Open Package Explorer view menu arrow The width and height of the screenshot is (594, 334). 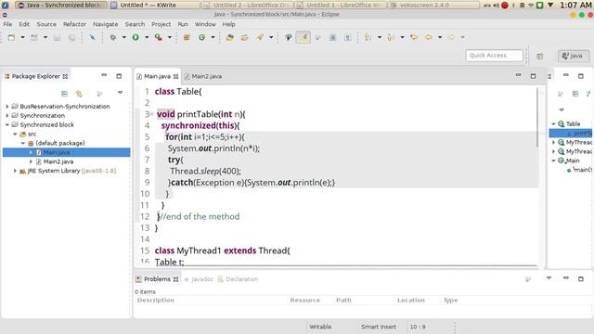[120, 93]
